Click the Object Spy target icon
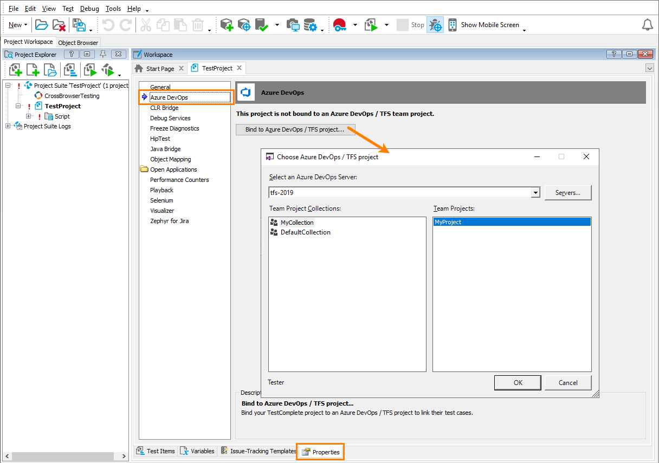 (x=244, y=25)
